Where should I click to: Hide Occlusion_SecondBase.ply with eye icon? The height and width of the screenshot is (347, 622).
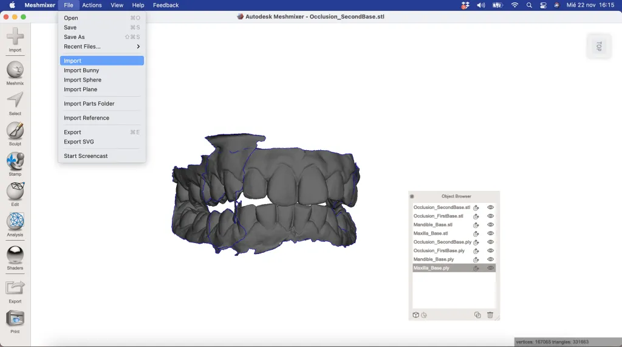(x=490, y=242)
